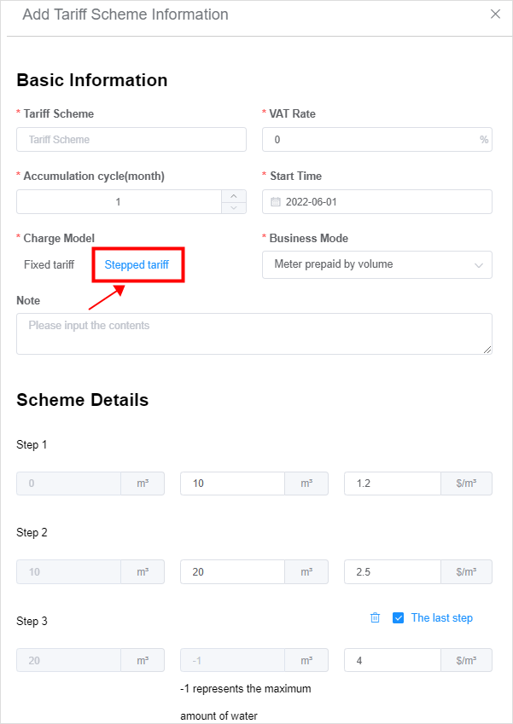Click the Tariff Scheme name field

[x=131, y=140]
